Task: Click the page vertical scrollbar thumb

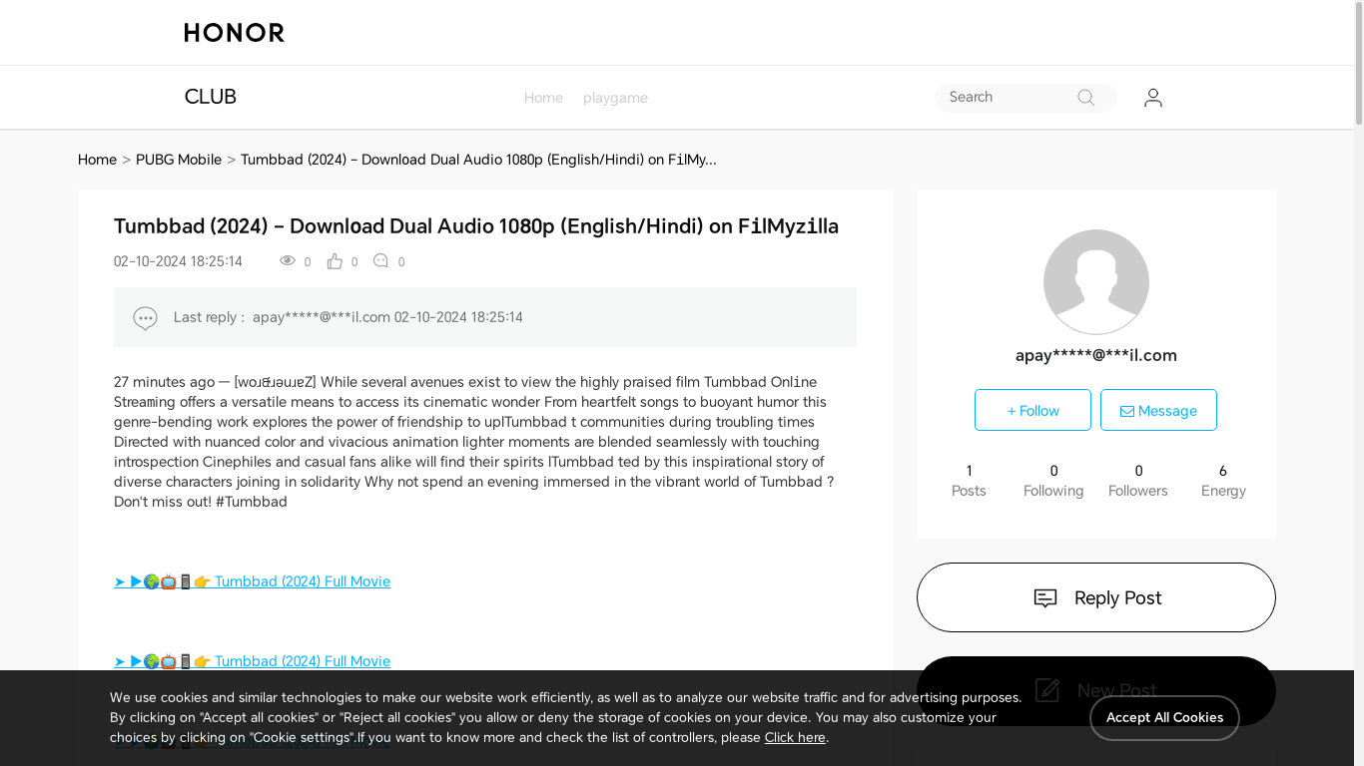Action: 1359,62
